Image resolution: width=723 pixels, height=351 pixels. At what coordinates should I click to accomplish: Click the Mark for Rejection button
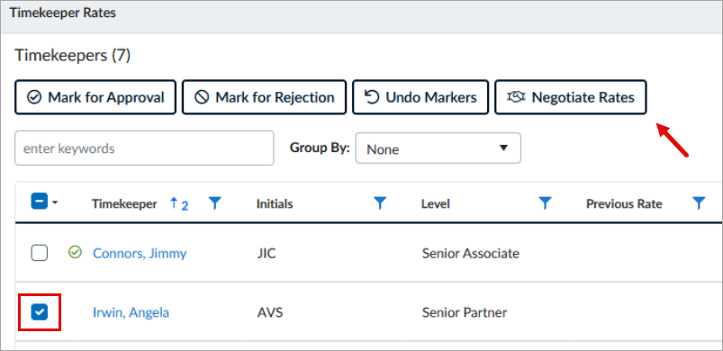(x=264, y=97)
